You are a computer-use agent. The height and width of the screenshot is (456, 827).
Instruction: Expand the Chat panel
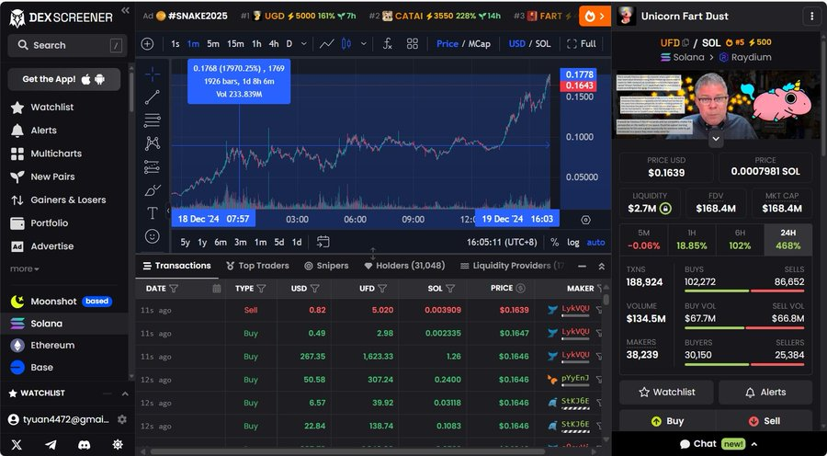click(x=719, y=444)
